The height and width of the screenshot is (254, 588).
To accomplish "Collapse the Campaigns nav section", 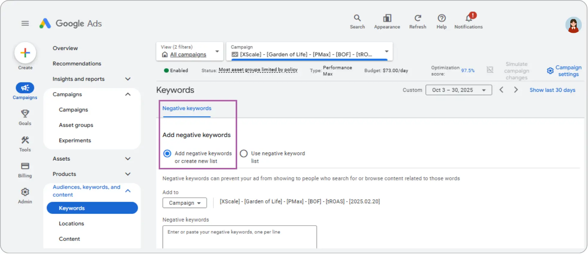I will coord(128,94).
